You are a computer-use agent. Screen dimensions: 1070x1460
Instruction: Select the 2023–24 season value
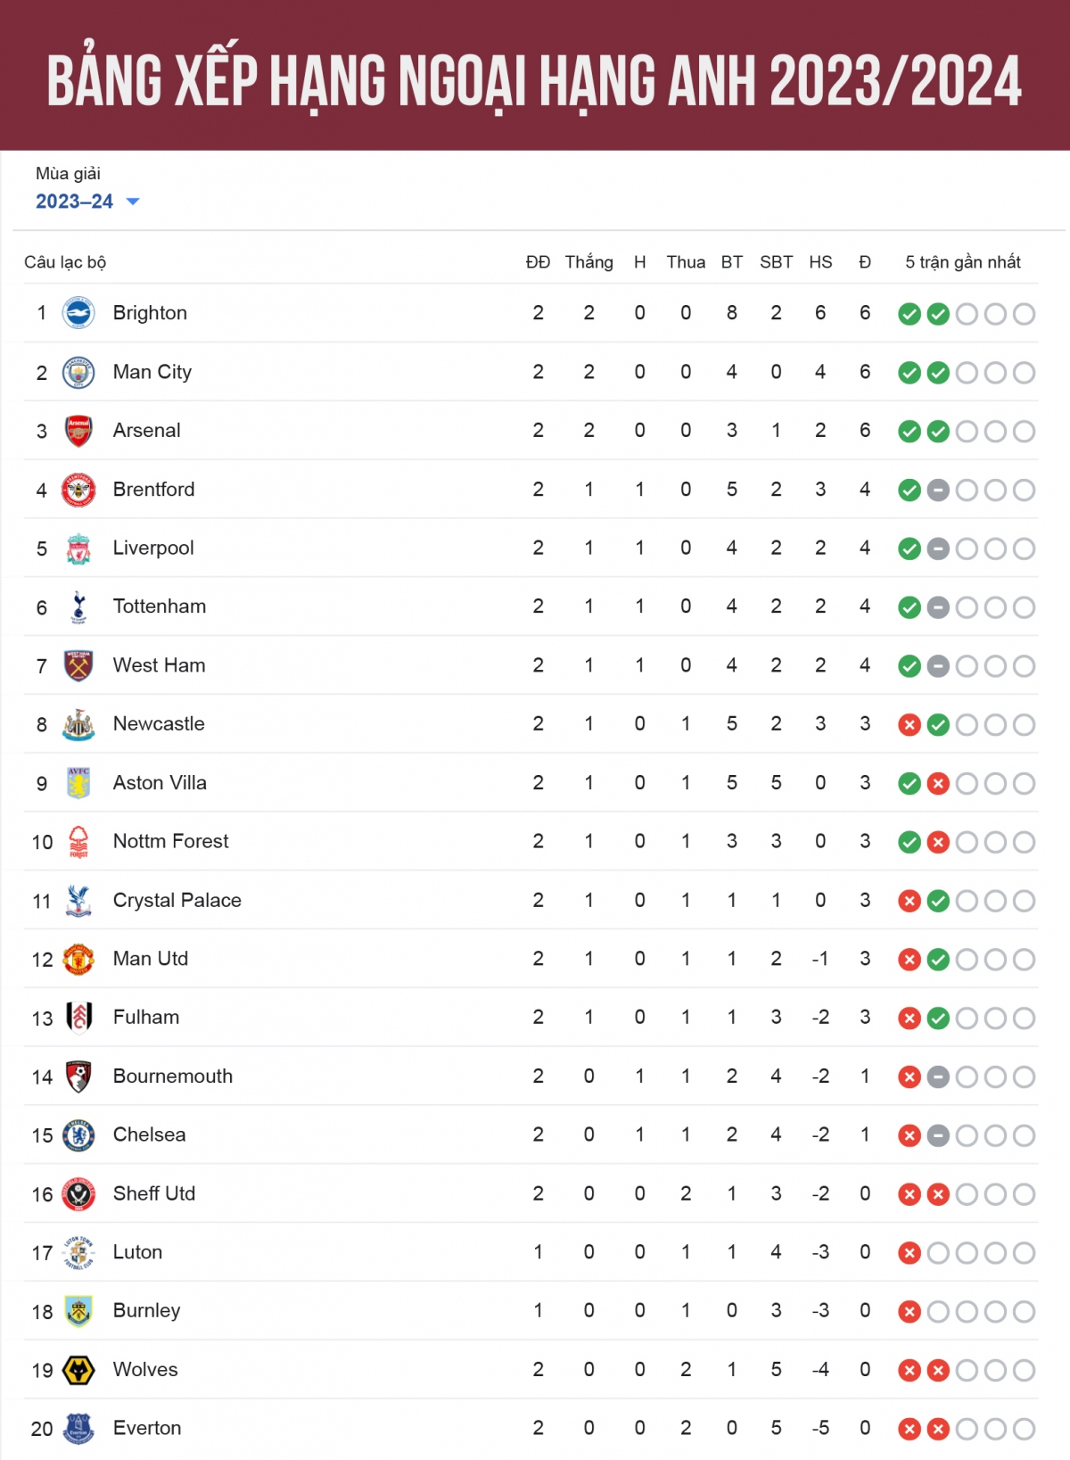tap(74, 202)
